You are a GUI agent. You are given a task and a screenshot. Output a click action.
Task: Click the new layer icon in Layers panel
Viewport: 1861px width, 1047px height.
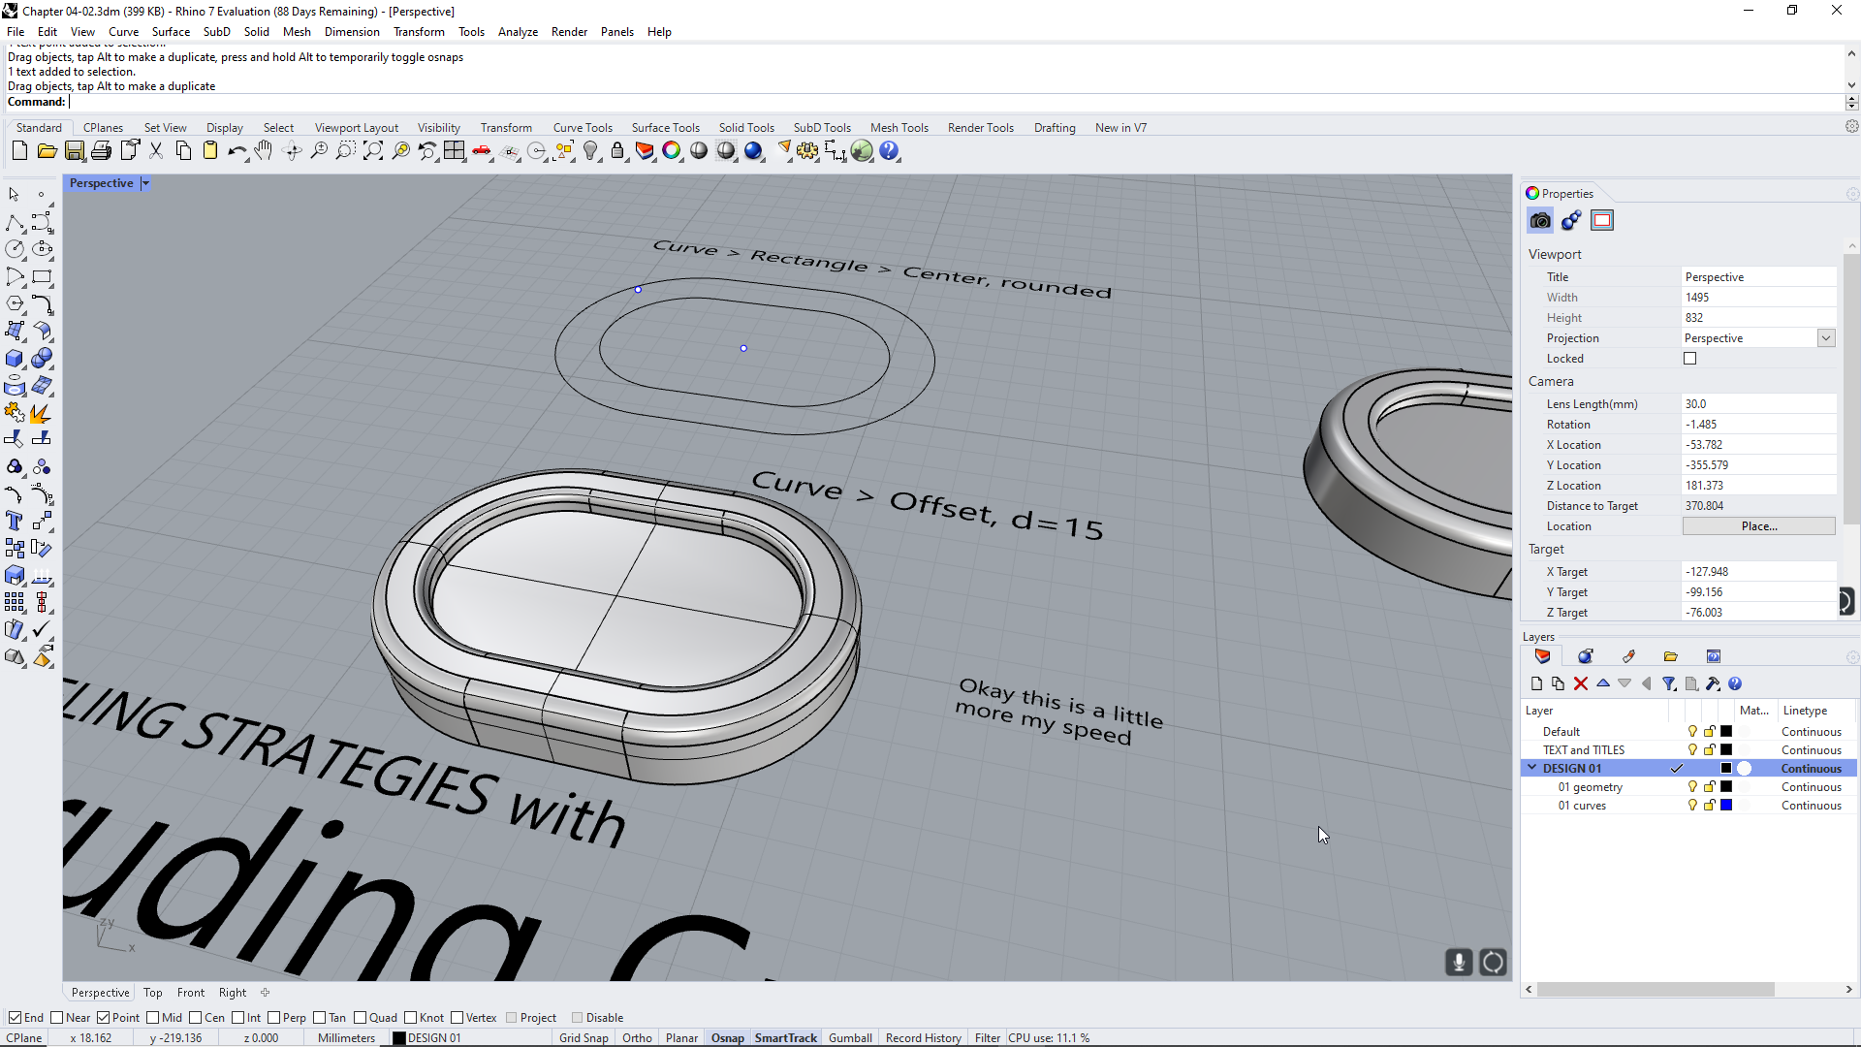pyautogui.click(x=1536, y=683)
